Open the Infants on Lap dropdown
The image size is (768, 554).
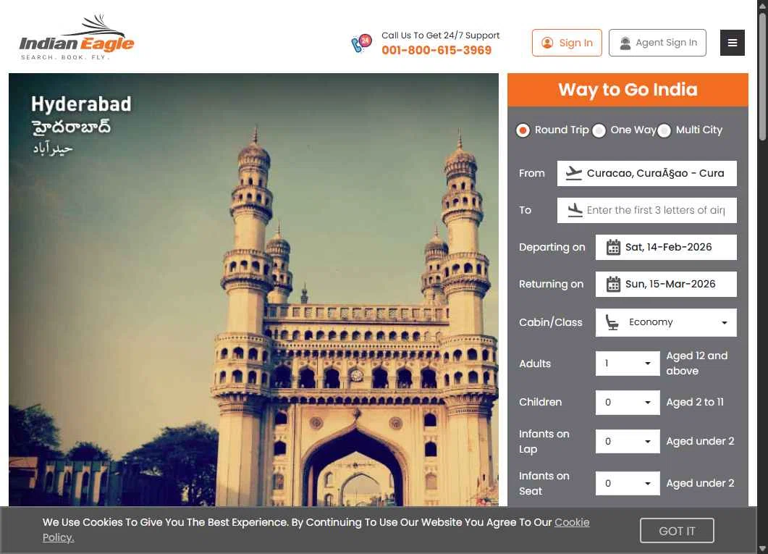tap(628, 441)
